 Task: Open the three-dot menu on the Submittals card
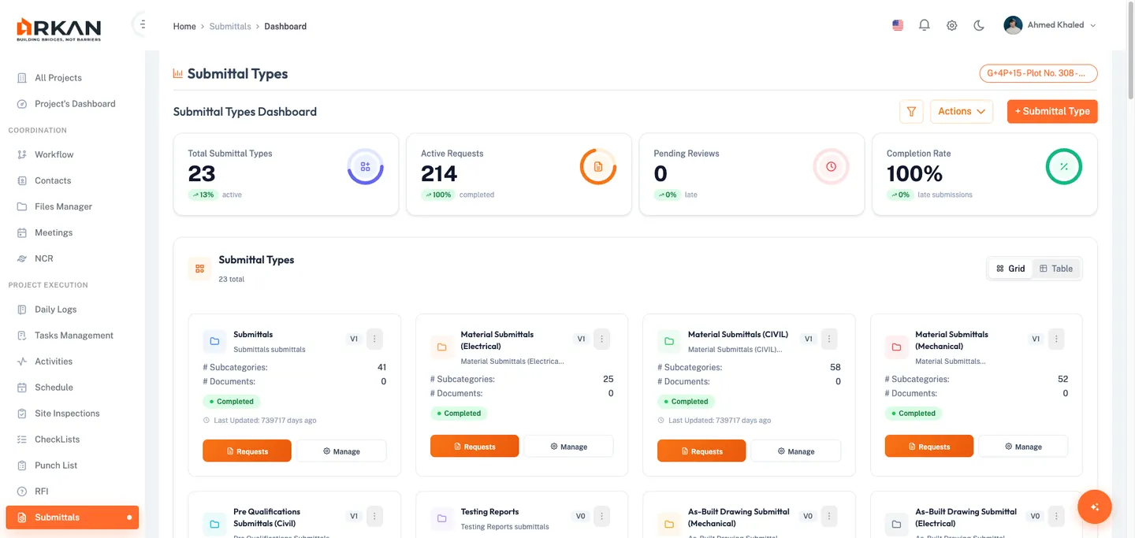tap(374, 339)
